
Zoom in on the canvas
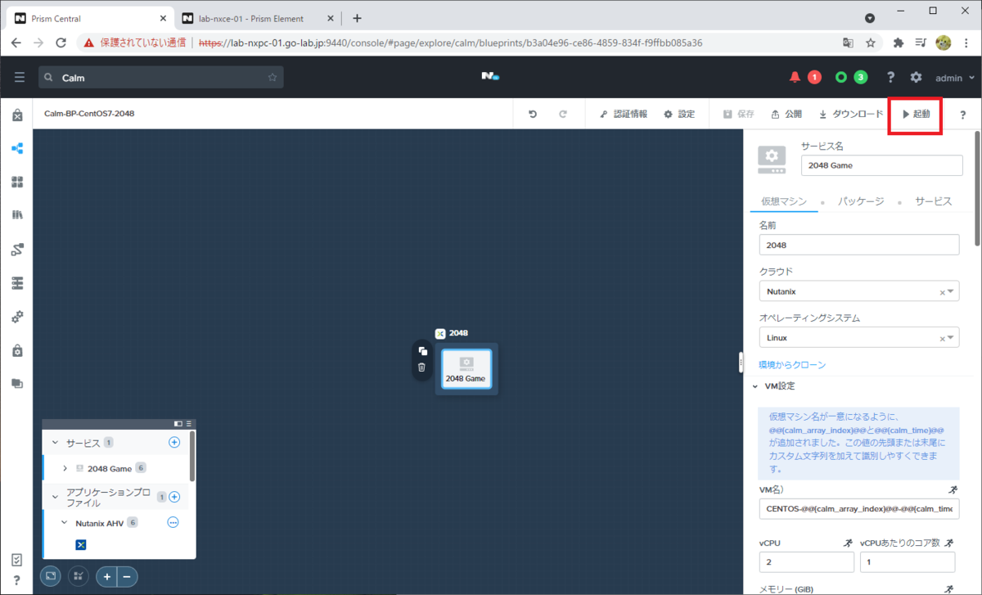tap(106, 576)
